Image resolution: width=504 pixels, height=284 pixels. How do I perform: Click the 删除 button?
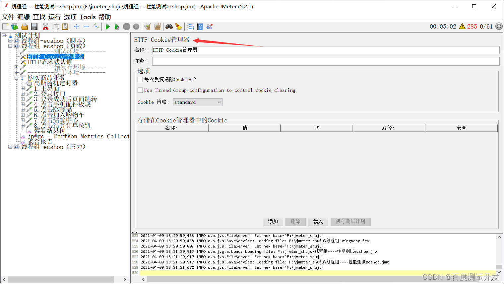pyautogui.click(x=295, y=222)
